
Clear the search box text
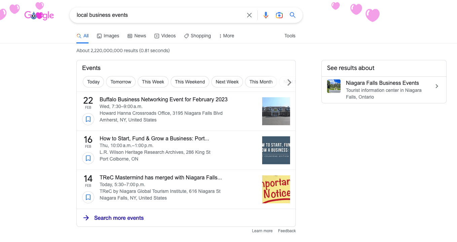[249, 15]
